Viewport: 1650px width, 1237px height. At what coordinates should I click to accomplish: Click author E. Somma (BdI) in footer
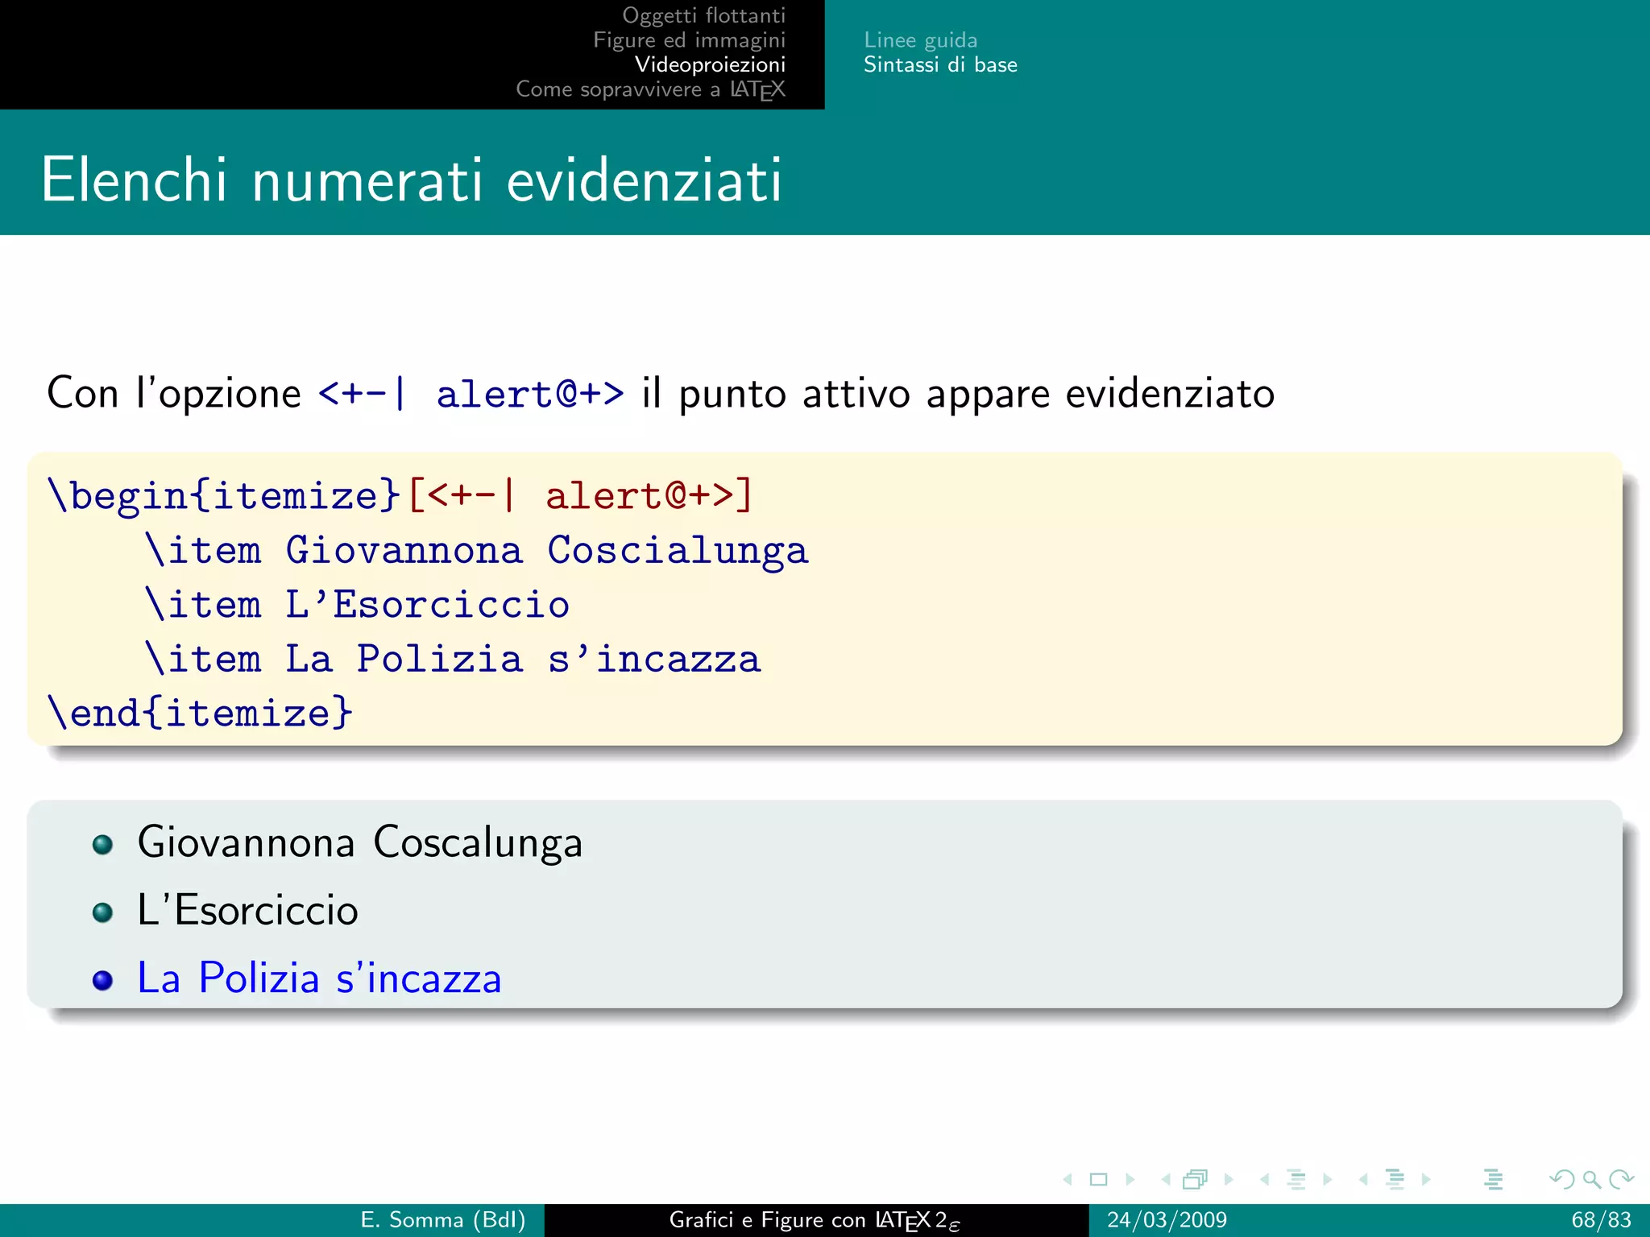[x=443, y=1220]
